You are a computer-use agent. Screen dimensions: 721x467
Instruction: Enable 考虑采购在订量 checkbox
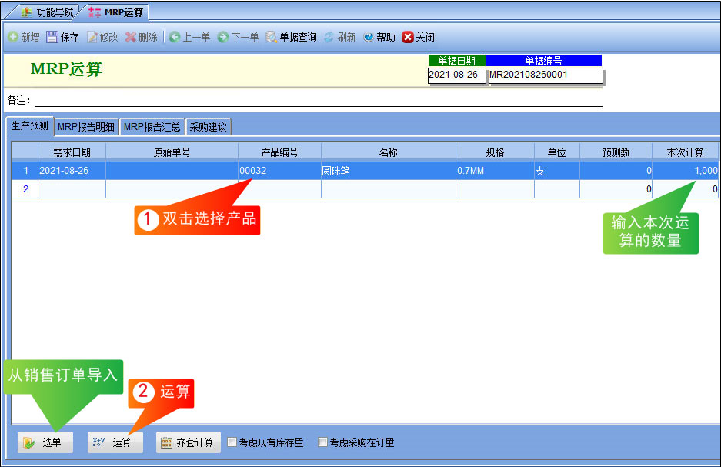click(x=322, y=442)
